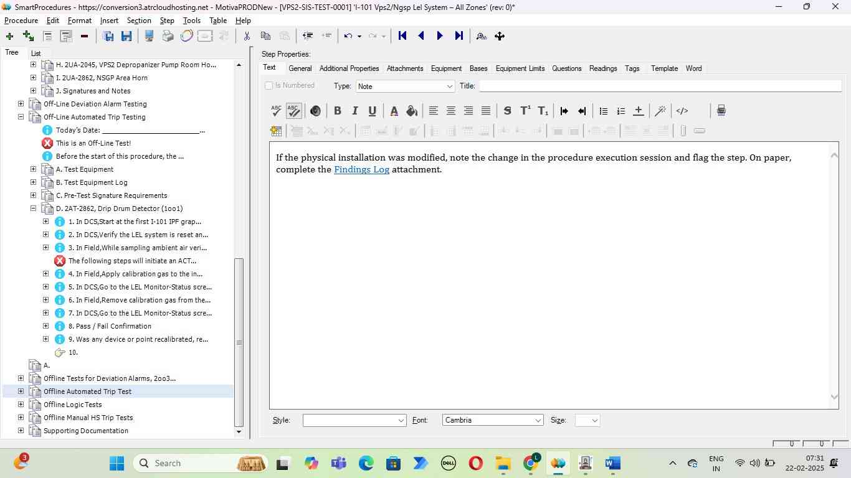The width and height of the screenshot is (851, 478).
Task: Click the green plus add step icon
Action: 9,36
